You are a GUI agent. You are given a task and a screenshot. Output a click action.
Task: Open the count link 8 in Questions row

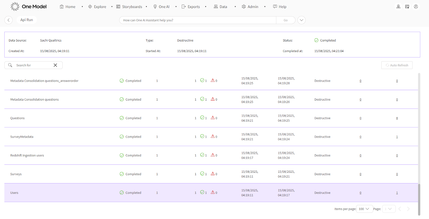point(397,118)
